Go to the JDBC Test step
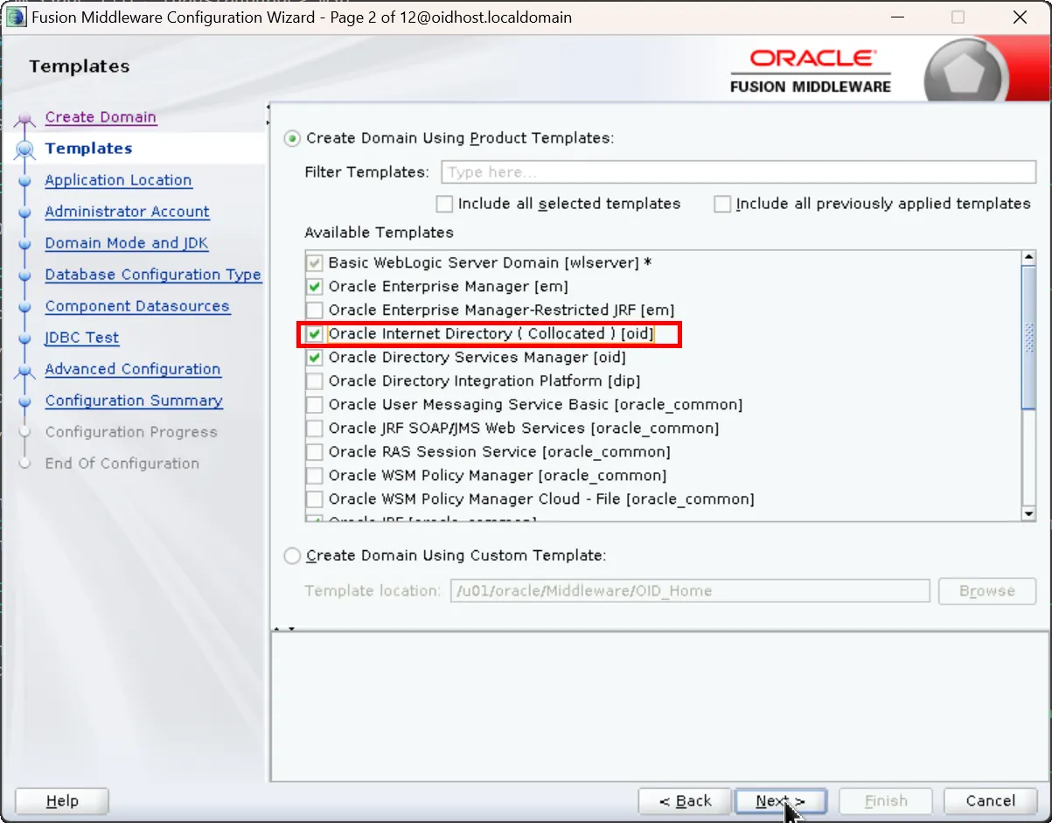This screenshot has width=1052, height=823. 82,338
